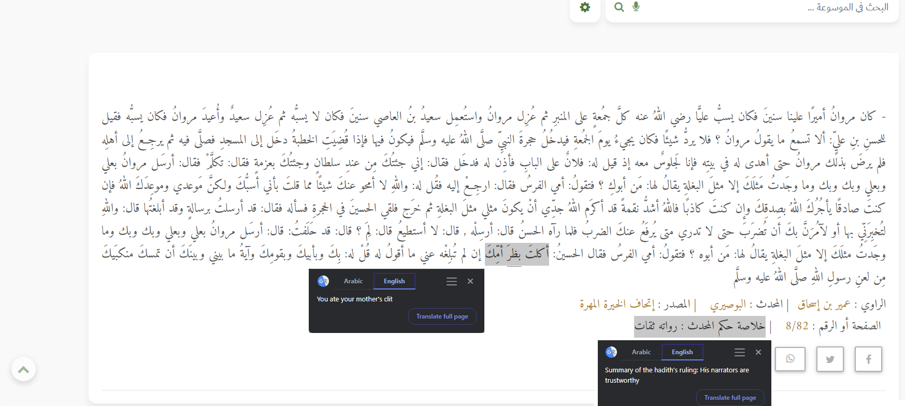Open the narrator link عمير بن إسحاق

click(x=824, y=304)
